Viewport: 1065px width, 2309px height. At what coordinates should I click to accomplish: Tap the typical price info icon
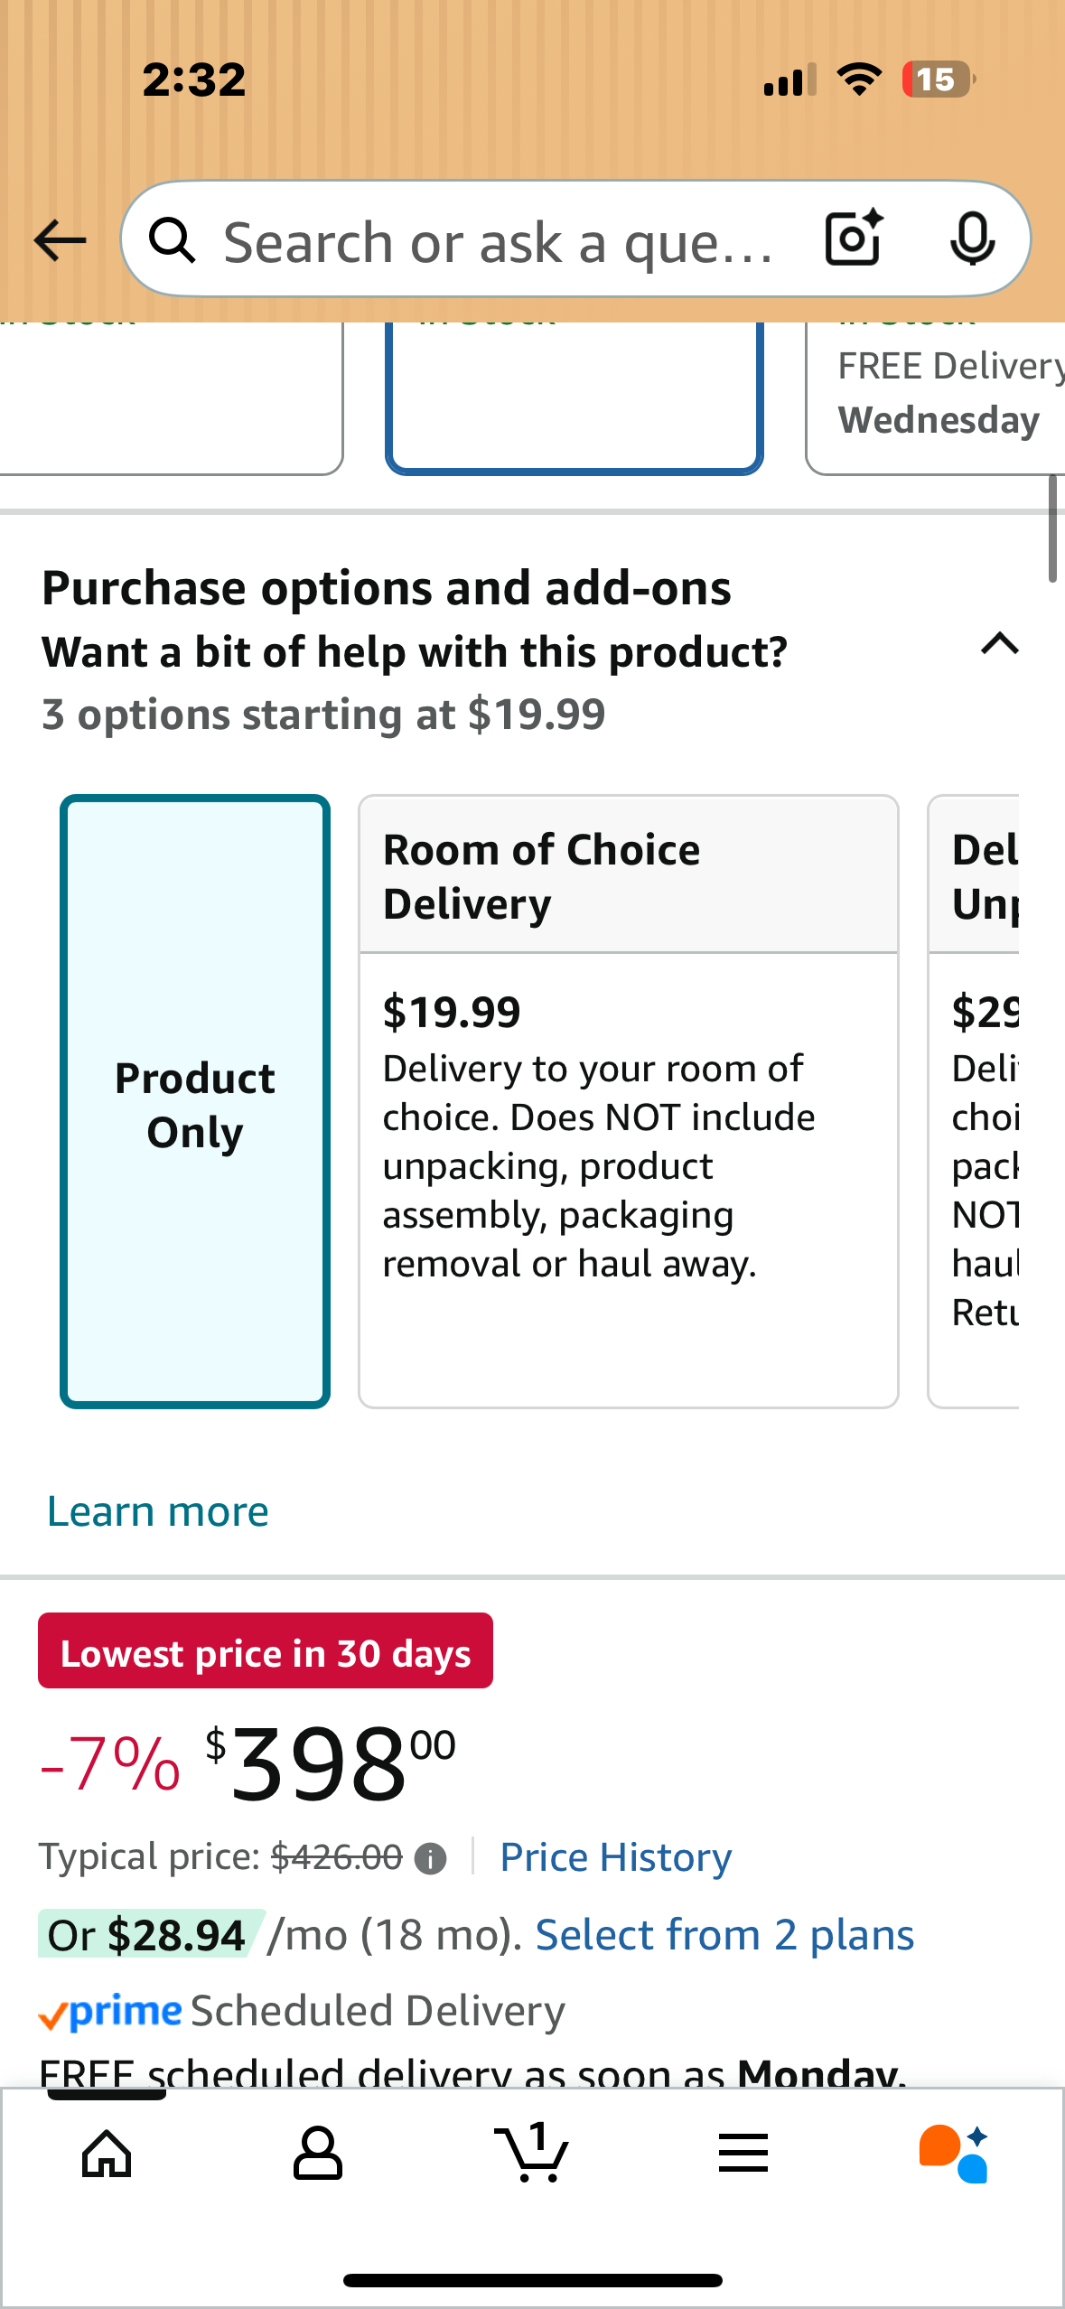(x=430, y=1859)
